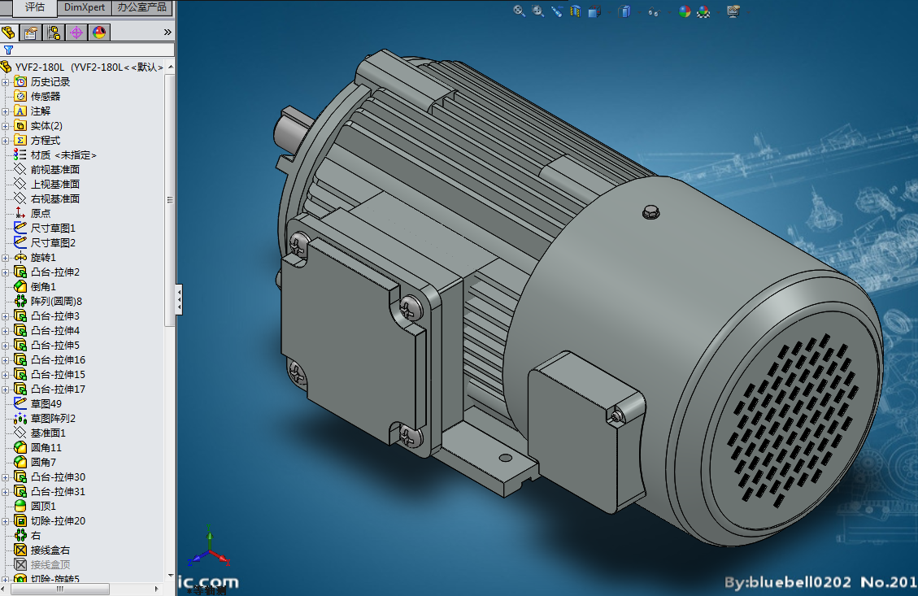Click the Edit Appearance color ball

click(x=685, y=11)
